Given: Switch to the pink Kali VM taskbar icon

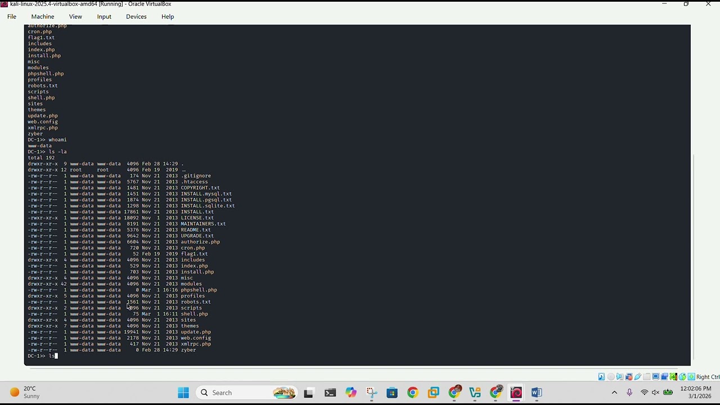Looking at the screenshot, I should (516, 393).
